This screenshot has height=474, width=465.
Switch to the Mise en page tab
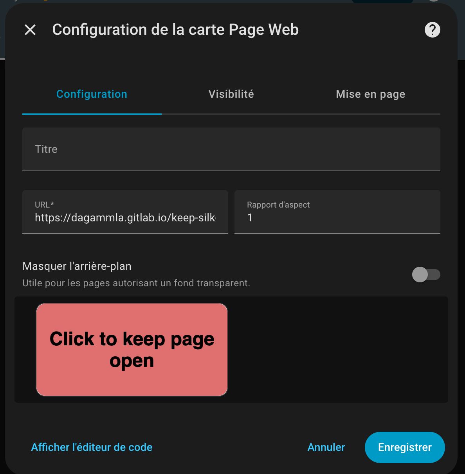click(x=370, y=94)
